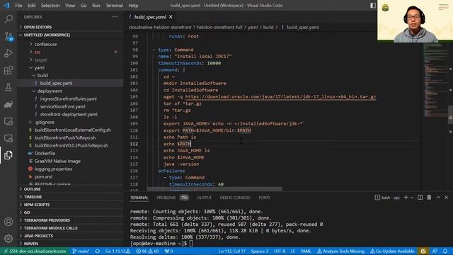Close the terminal panel
The width and height of the screenshot is (453, 255).
click(x=447, y=198)
